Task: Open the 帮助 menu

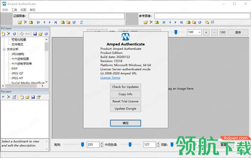Action: click(33, 10)
